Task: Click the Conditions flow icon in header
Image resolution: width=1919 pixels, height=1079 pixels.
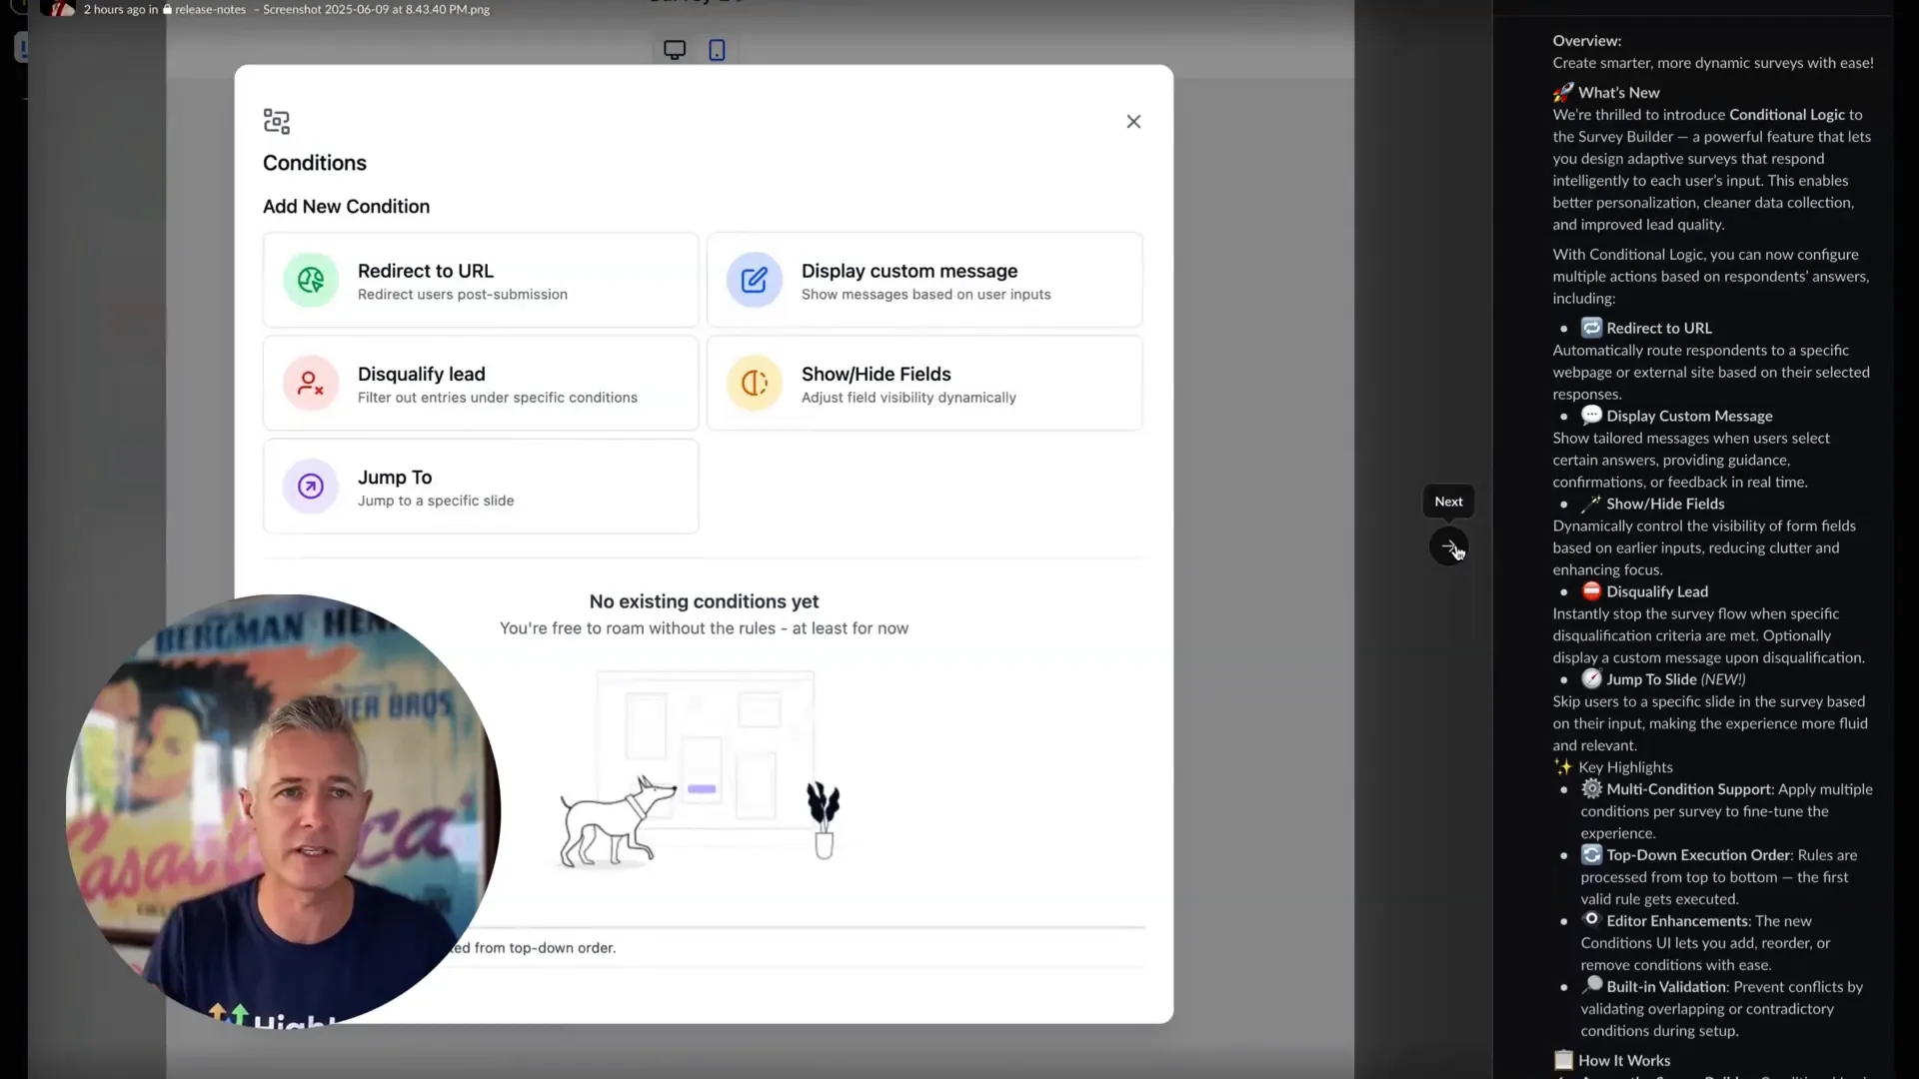Action: (277, 122)
